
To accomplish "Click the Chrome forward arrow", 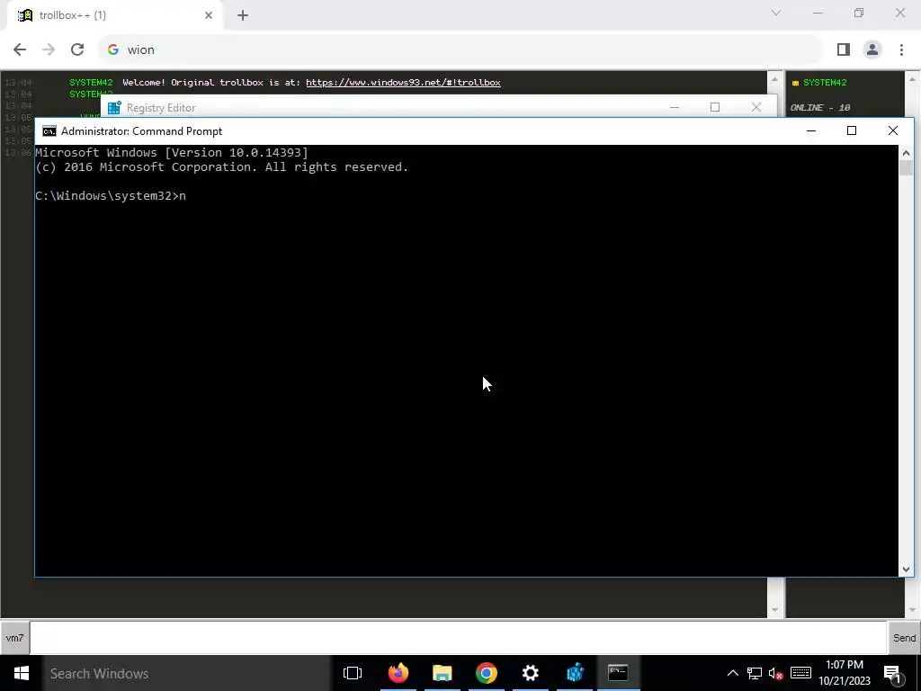I will (x=49, y=50).
